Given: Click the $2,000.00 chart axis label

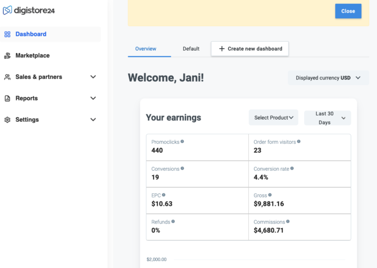Looking at the screenshot, I should (x=157, y=259).
